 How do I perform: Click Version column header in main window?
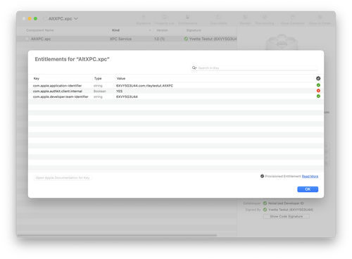click(x=162, y=30)
